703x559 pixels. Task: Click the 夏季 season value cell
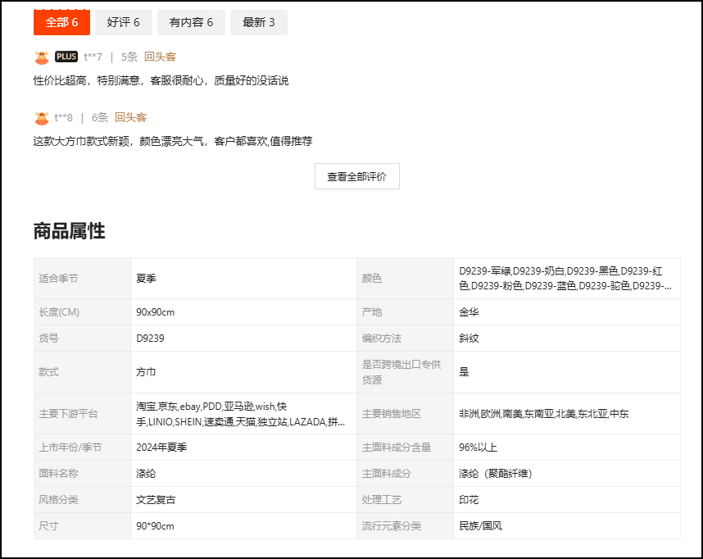point(243,279)
